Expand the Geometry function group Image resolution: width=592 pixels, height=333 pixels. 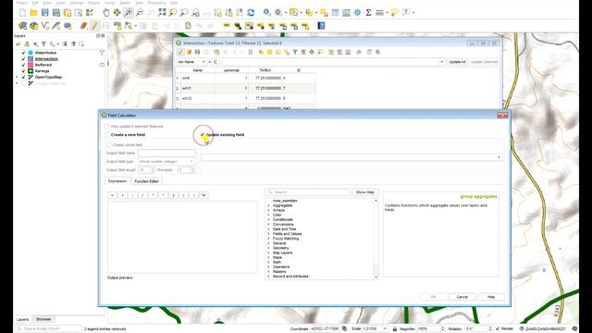point(268,248)
